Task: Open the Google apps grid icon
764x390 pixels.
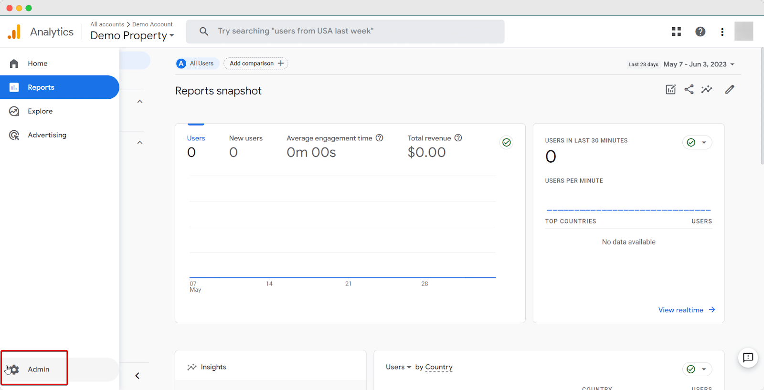Action: (676, 32)
